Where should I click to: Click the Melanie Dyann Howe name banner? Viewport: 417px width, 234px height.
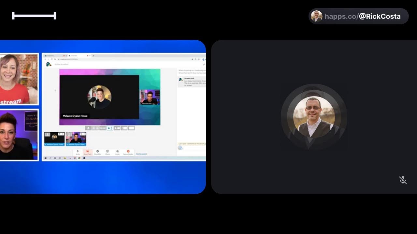75,116
